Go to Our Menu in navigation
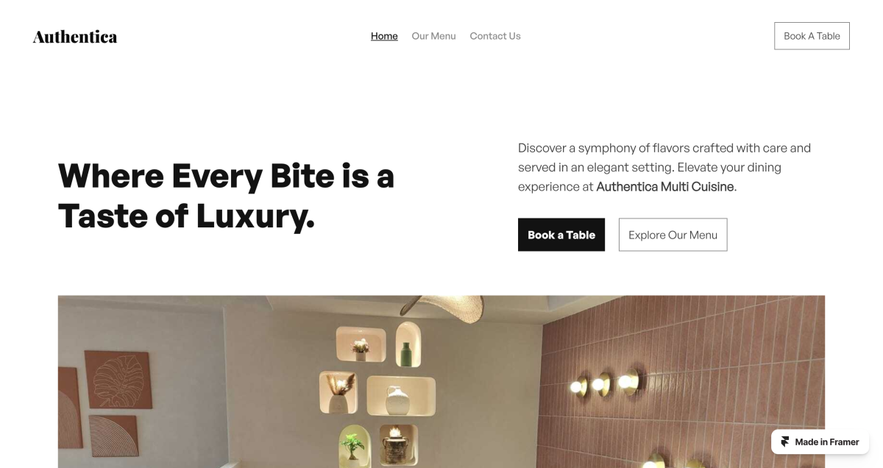The width and height of the screenshot is (883, 468). point(433,36)
